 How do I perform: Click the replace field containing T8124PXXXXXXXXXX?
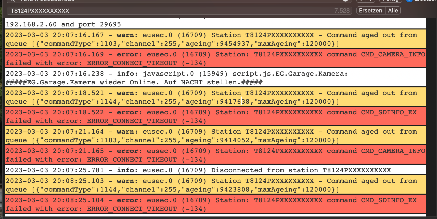[x=179, y=11]
